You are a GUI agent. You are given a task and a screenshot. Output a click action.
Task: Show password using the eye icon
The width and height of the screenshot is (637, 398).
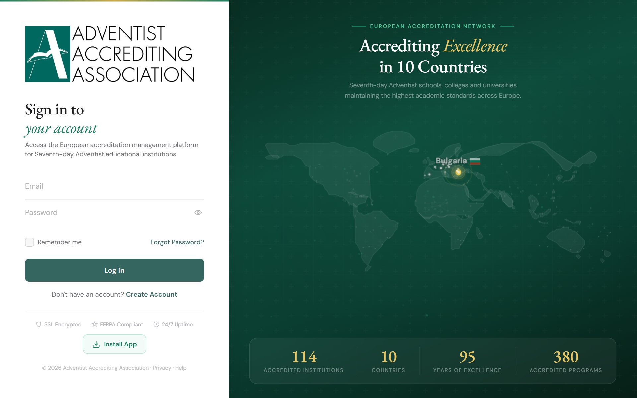(198, 213)
